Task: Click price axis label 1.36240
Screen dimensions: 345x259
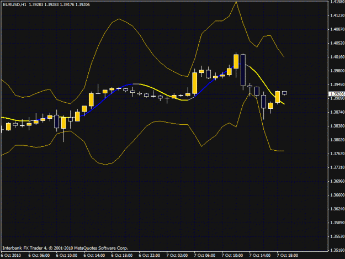Action: click(x=337, y=209)
